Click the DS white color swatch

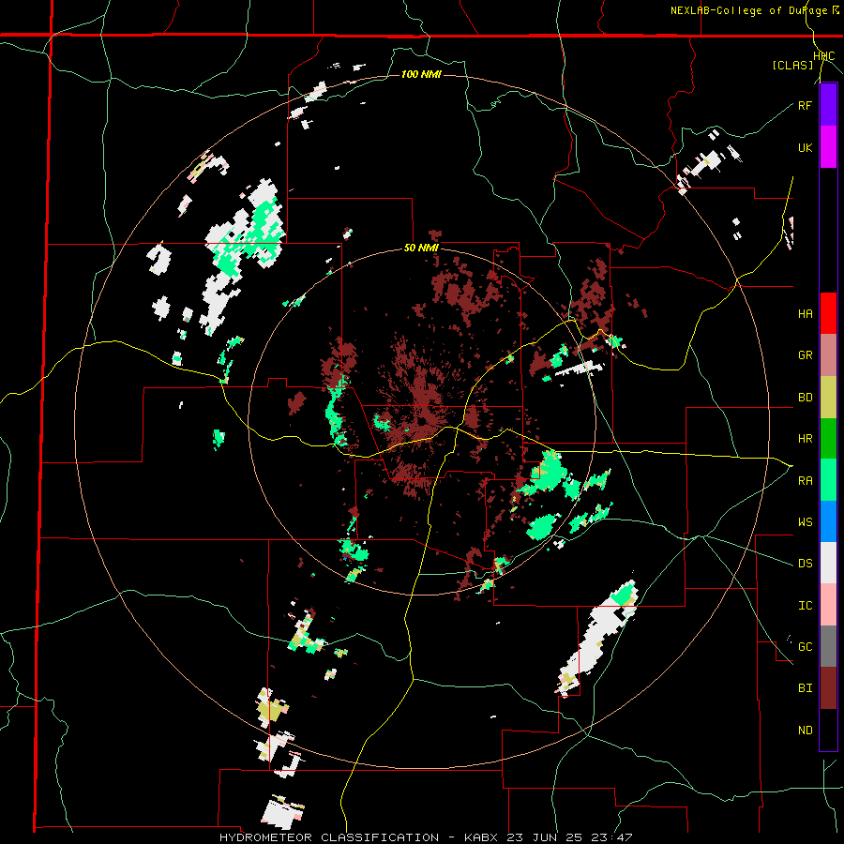click(x=828, y=563)
